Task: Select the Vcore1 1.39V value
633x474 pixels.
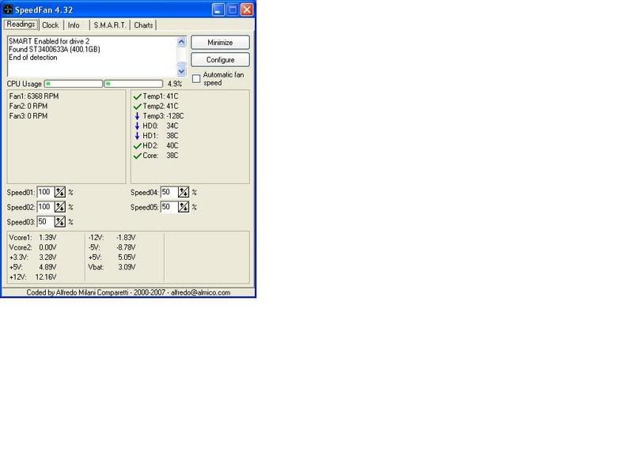Action: coord(47,238)
